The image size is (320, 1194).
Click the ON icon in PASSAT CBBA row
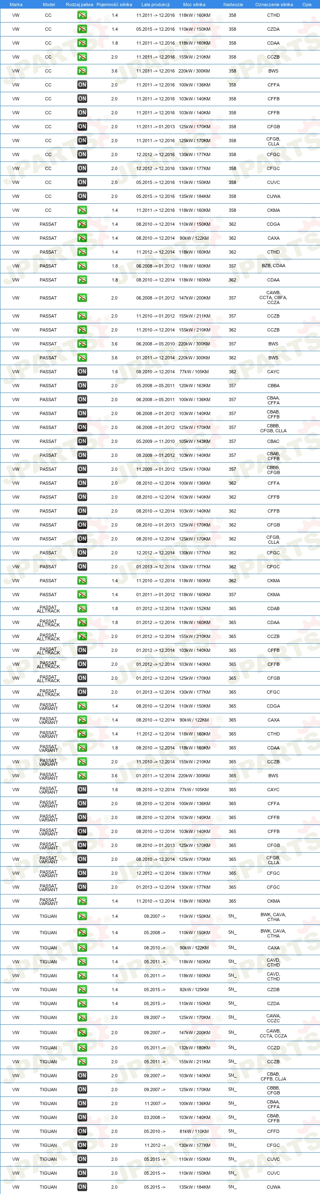[82, 385]
